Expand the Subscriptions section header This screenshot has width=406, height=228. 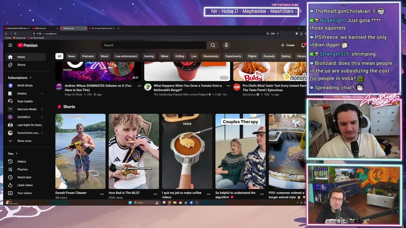tap(20, 78)
